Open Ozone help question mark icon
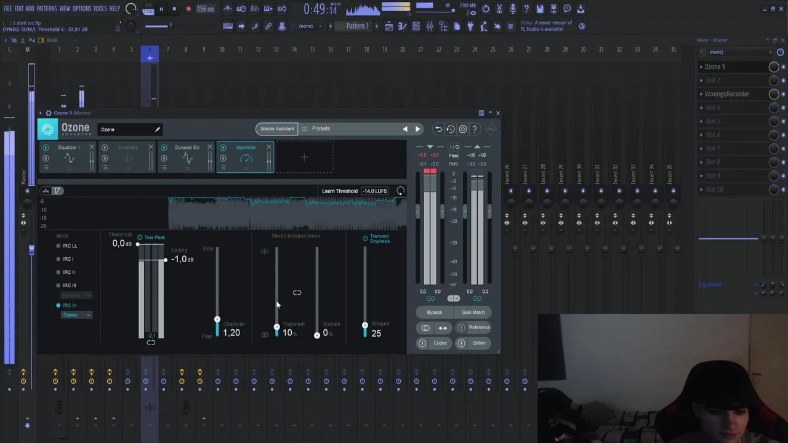788x443 pixels. (x=475, y=129)
